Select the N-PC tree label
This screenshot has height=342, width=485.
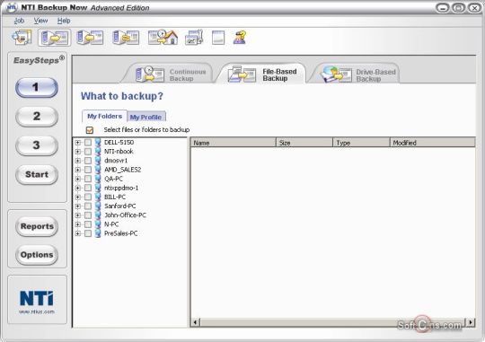tap(111, 224)
